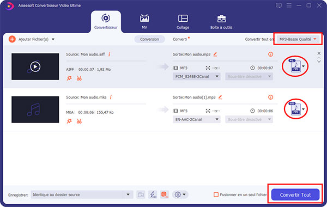
Task: Toggle the lightning hardware acceleration icon
Action: [x=153, y=194]
